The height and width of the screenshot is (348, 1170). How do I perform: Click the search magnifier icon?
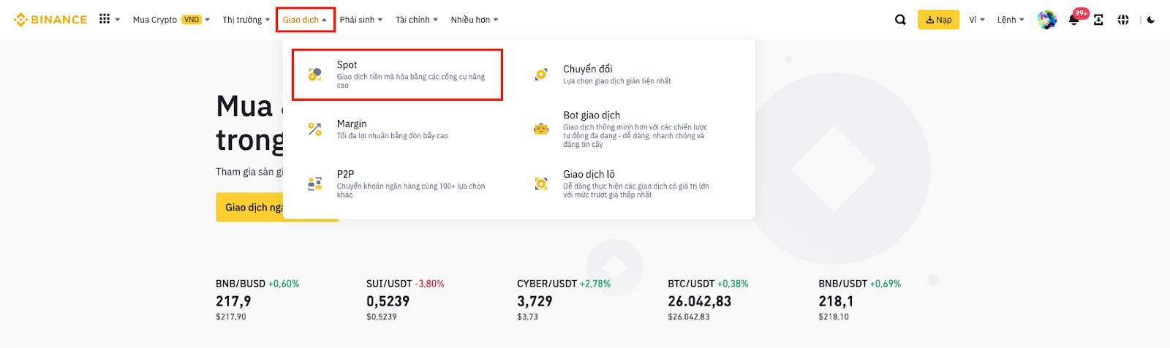(x=900, y=20)
